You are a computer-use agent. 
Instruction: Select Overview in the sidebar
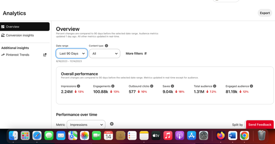click(25, 27)
